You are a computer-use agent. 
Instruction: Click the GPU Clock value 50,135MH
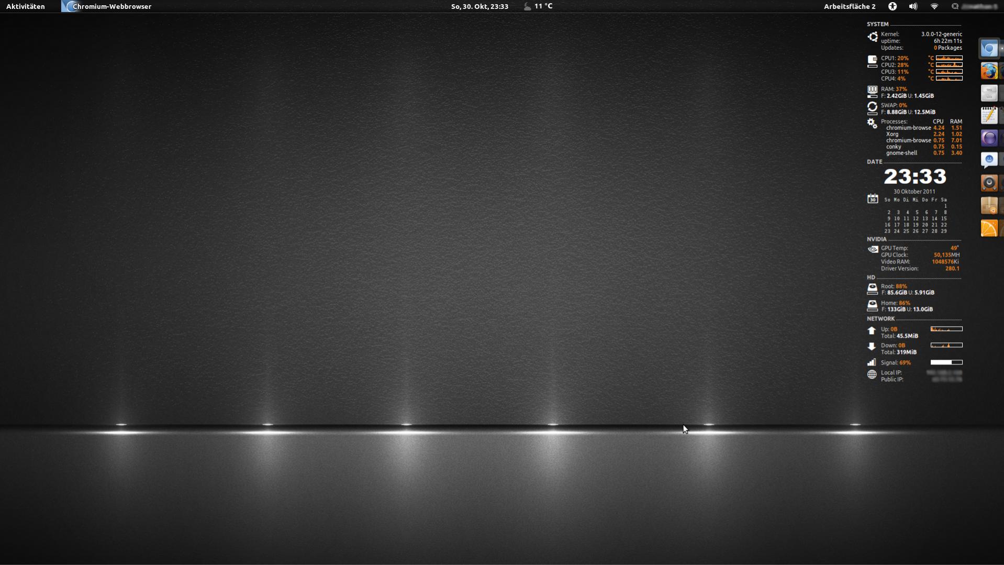coord(946,255)
